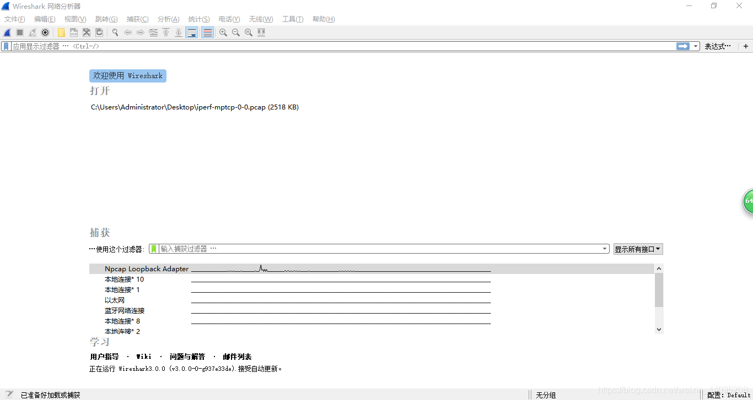
Task: Click the zoom in text icon
Action: click(223, 32)
